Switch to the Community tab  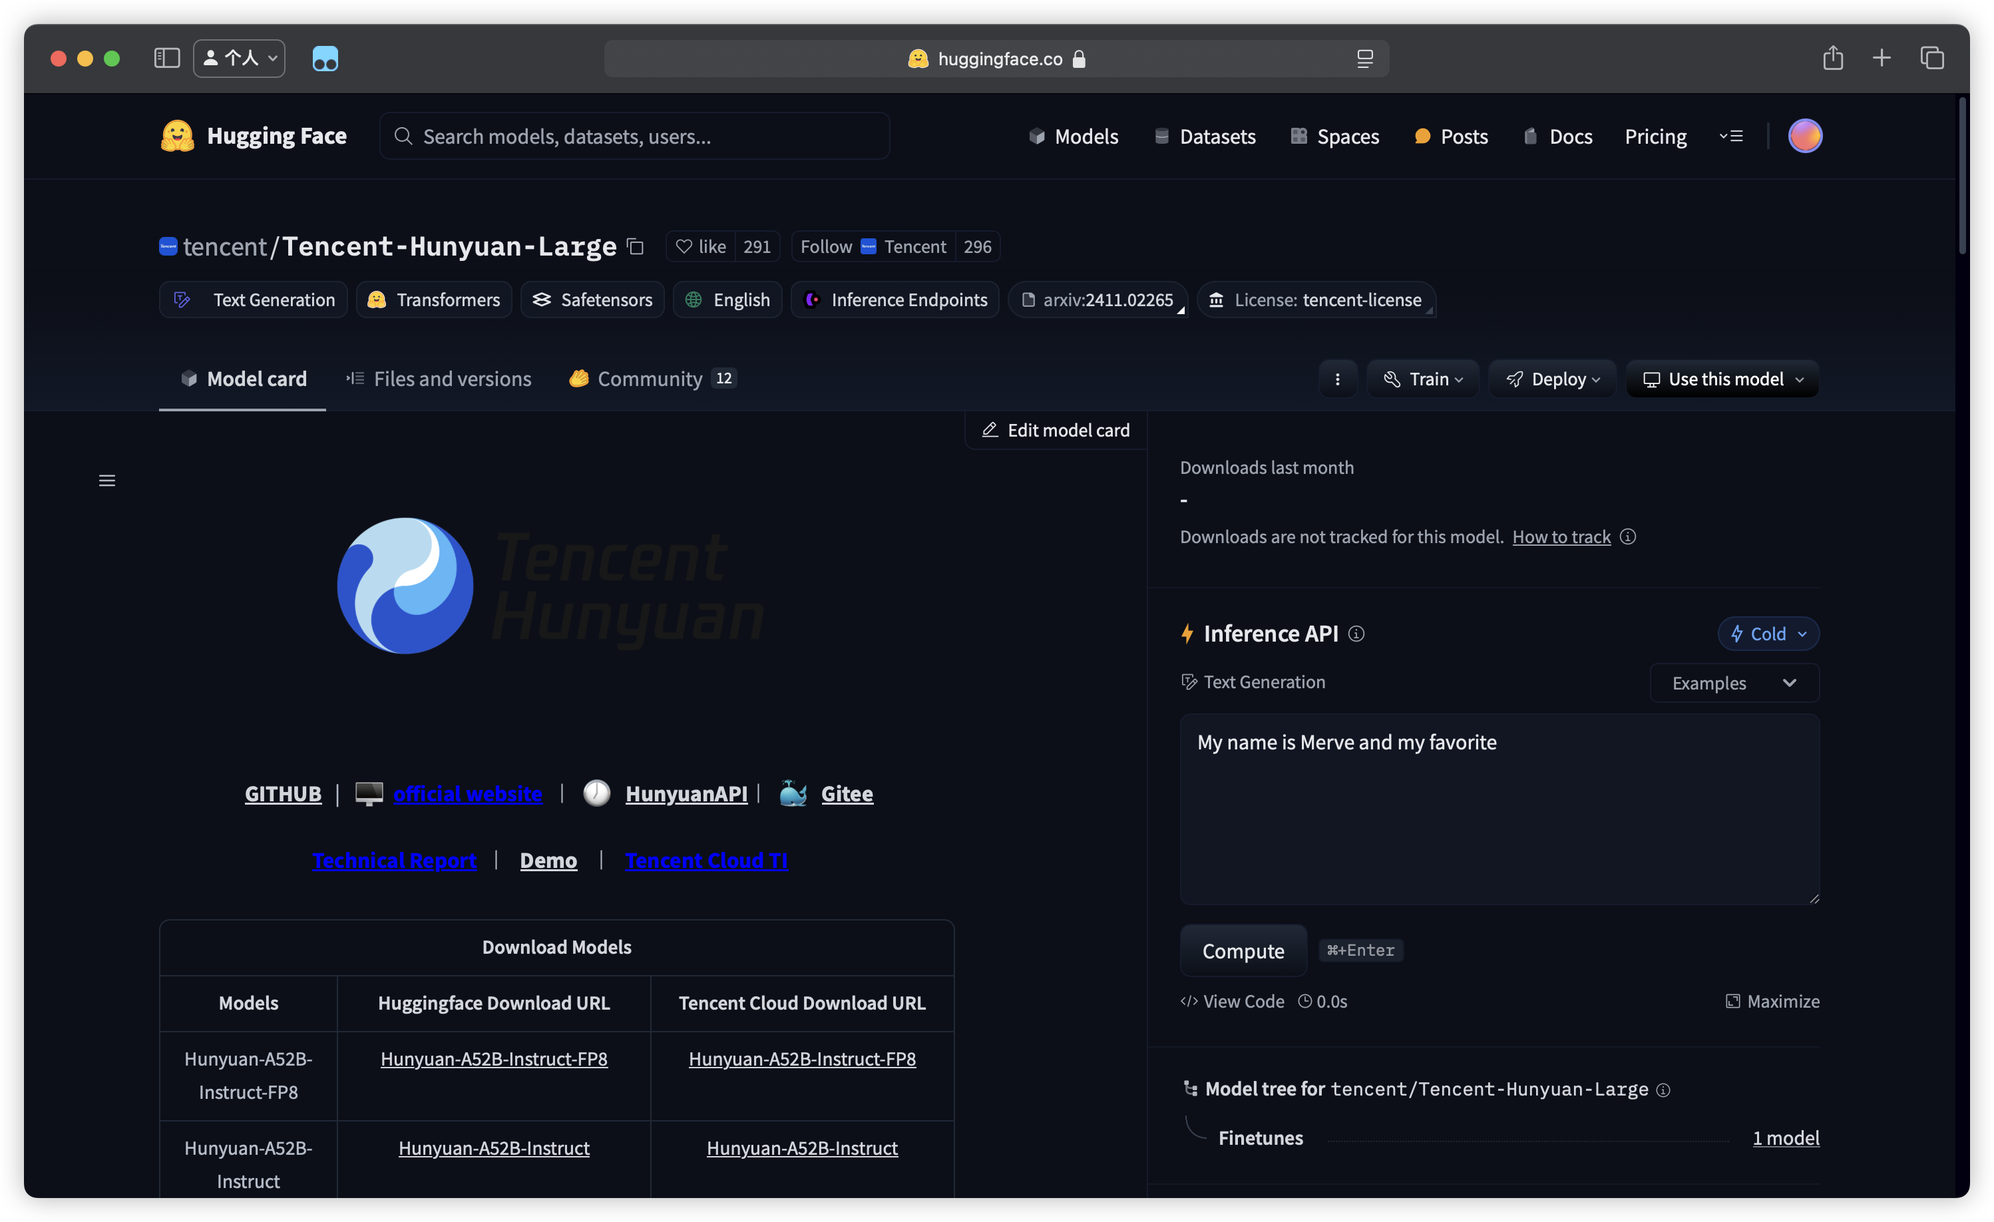pos(650,379)
